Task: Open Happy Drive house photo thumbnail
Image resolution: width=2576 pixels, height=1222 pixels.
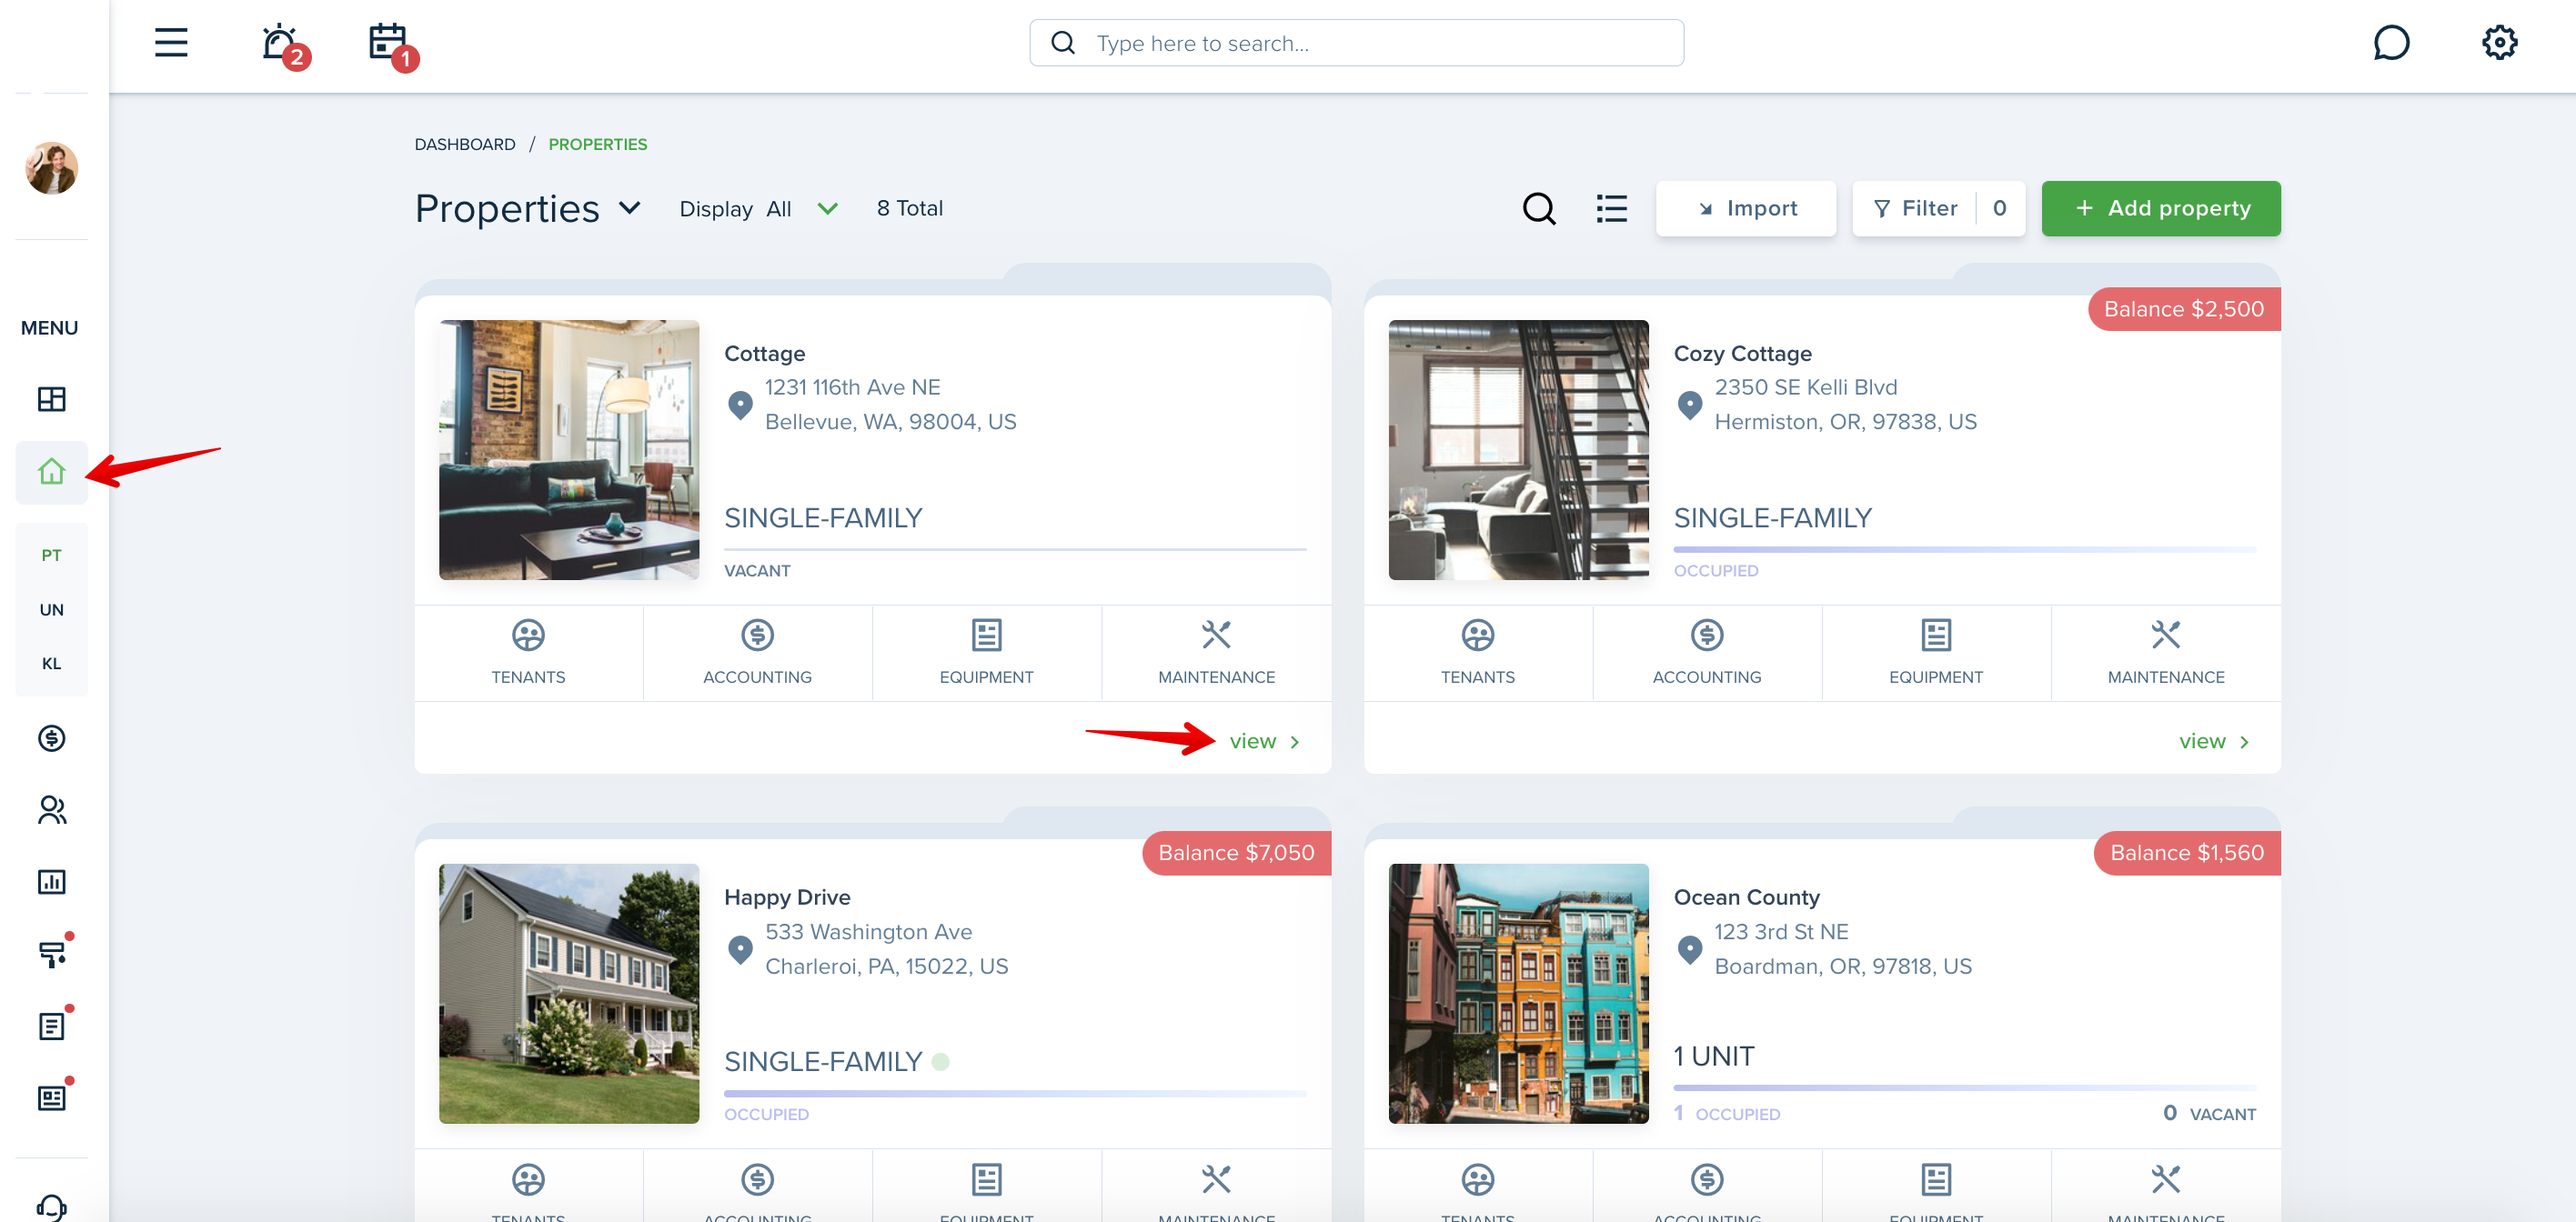Action: (x=569, y=993)
